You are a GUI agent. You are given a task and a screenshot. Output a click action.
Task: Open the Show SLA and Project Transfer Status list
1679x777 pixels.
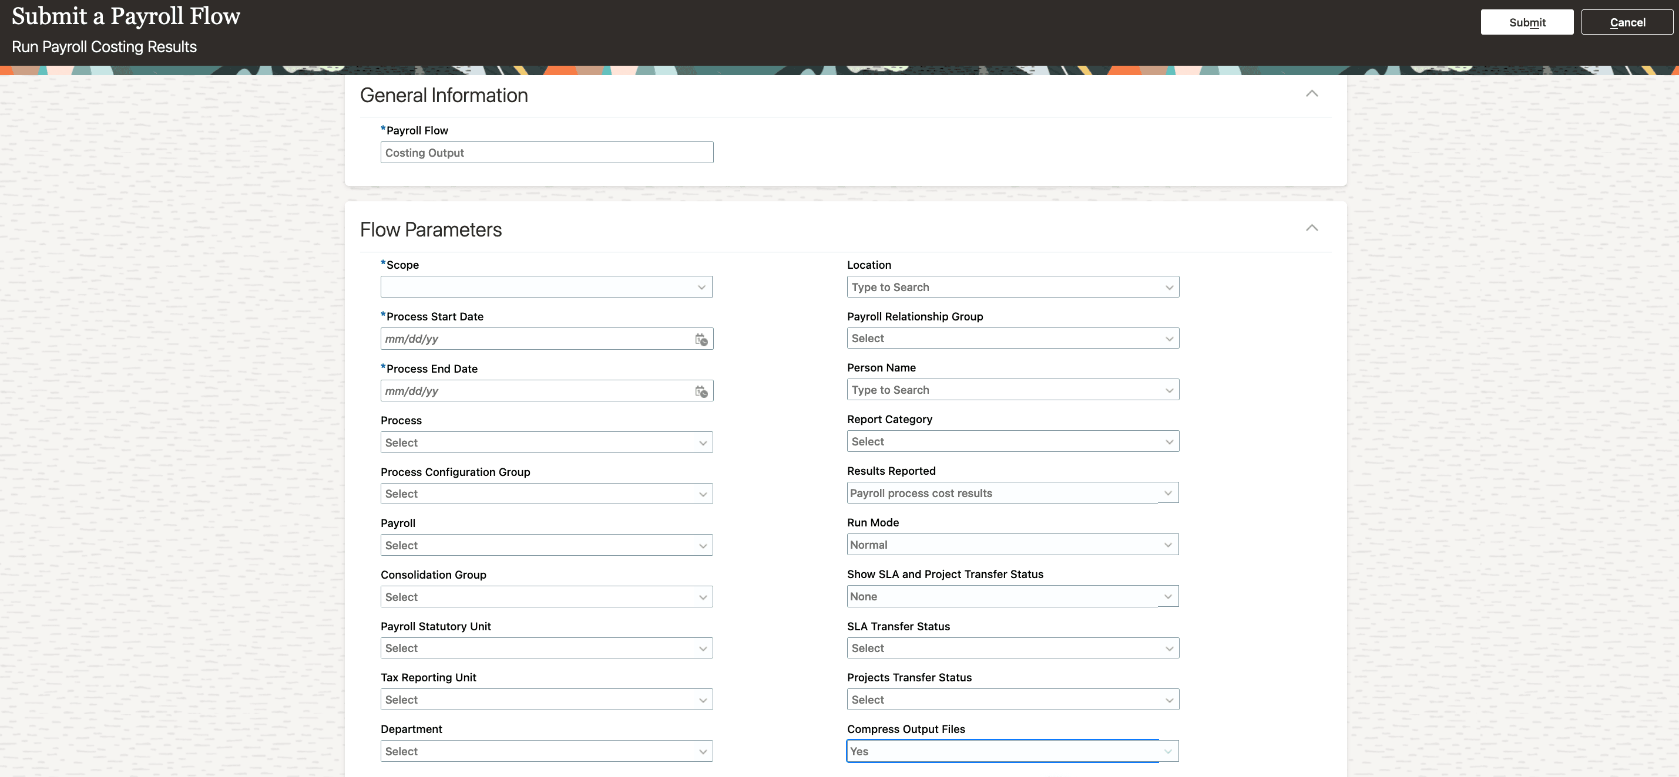(1012, 596)
